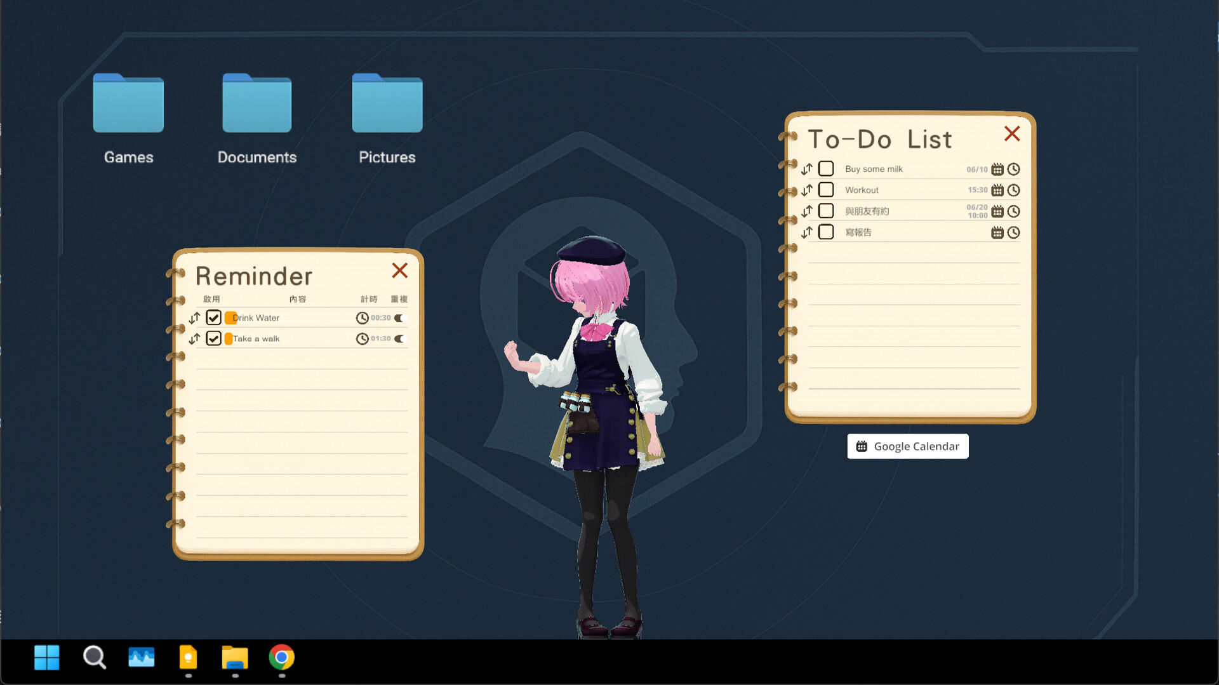Click clock icon on Workout task
This screenshot has height=685, width=1219.
point(1014,190)
